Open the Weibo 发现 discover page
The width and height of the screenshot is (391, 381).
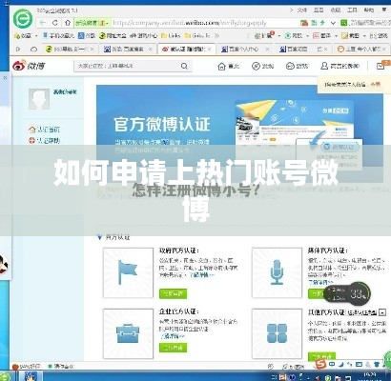click(x=262, y=66)
